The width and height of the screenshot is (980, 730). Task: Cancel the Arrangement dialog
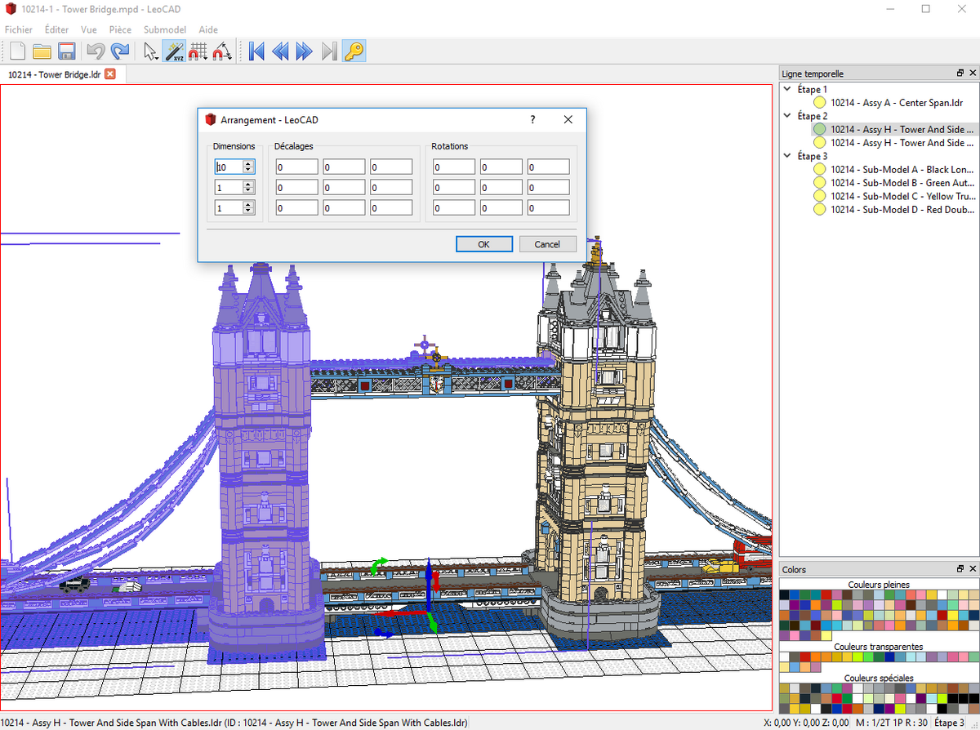click(x=547, y=244)
